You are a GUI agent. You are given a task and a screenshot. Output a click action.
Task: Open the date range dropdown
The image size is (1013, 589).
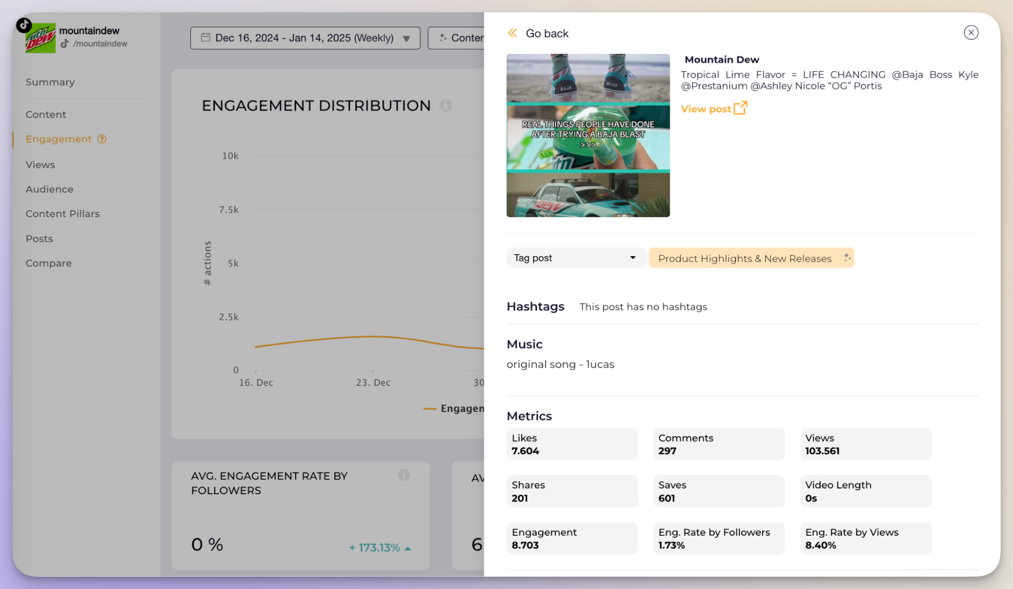pos(305,38)
